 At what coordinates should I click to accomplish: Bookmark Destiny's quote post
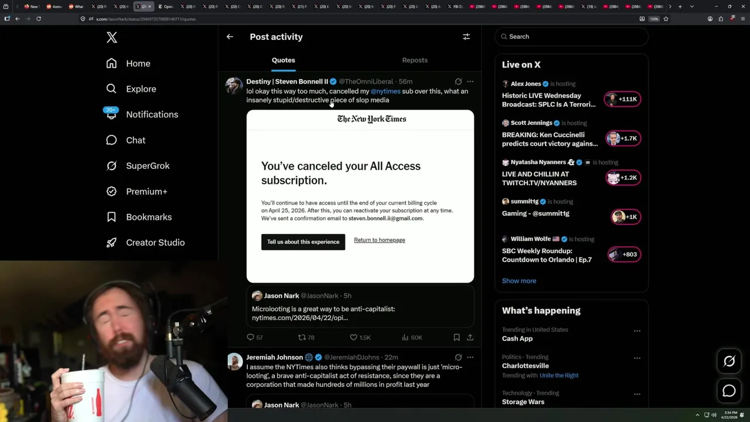[456, 338]
